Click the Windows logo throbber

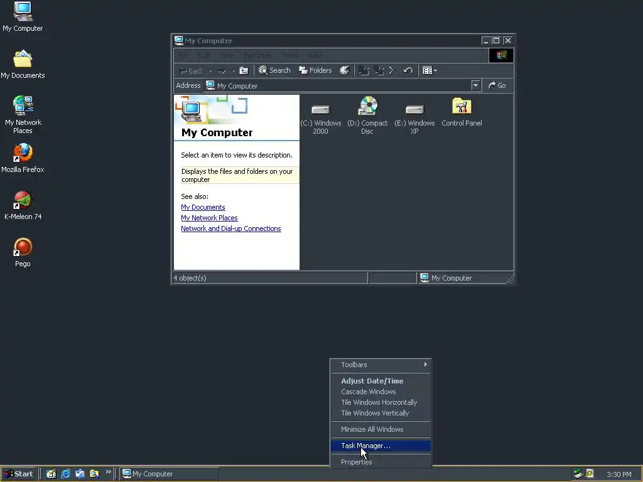coord(501,55)
